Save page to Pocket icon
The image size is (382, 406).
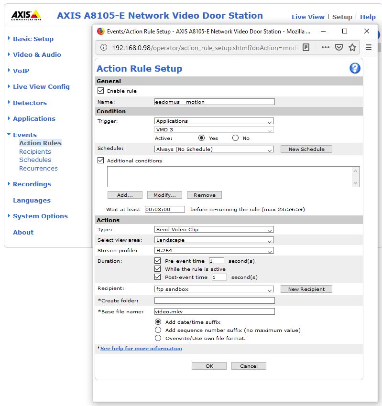click(339, 47)
